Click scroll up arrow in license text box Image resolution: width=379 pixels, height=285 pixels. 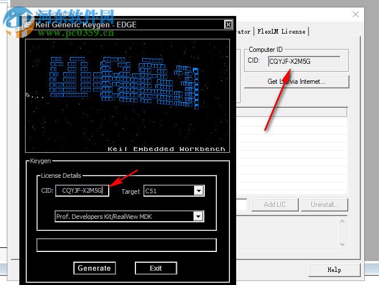342,221
